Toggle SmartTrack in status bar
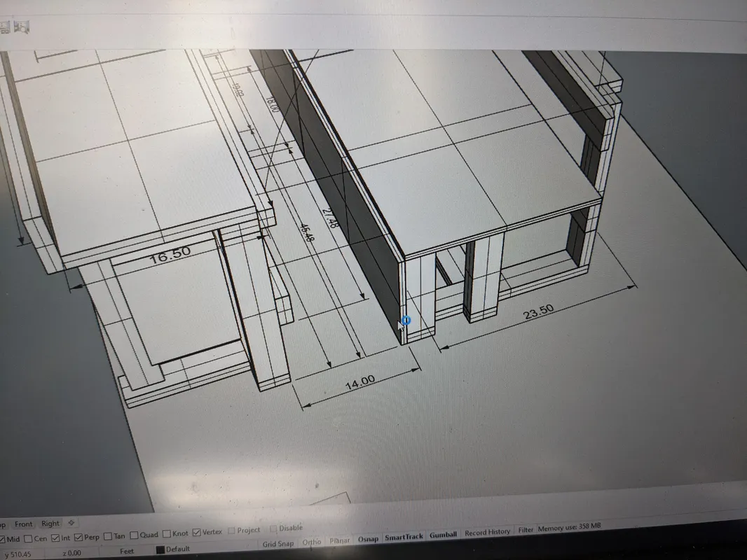This screenshot has height=560, width=747. (404, 537)
